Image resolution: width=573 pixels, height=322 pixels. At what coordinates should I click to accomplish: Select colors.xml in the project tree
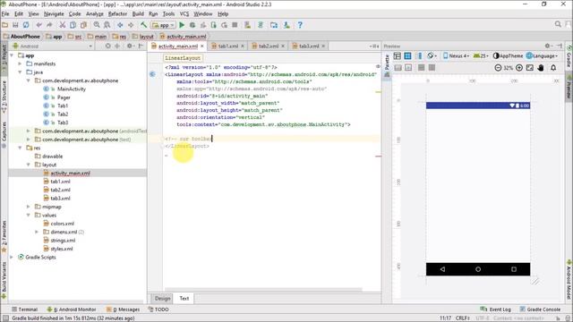62,224
